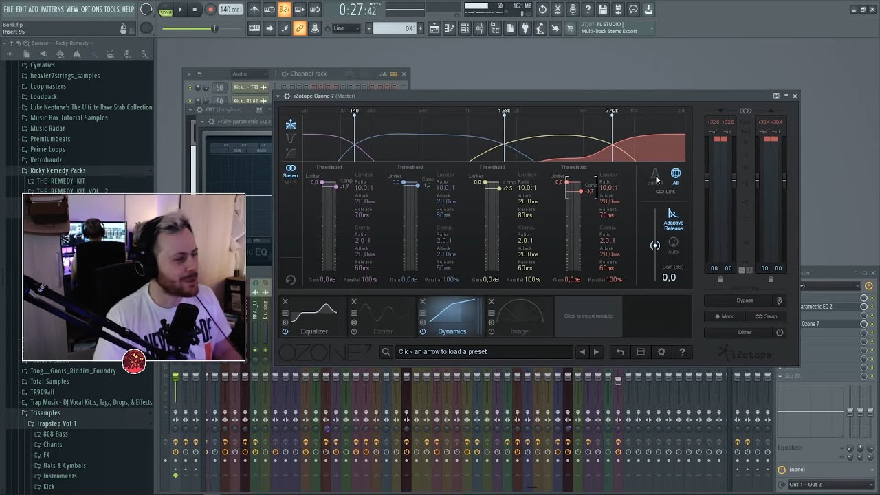Open the PATTERNS menu
Image resolution: width=880 pixels, height=495 pixels.
[52, 10]
